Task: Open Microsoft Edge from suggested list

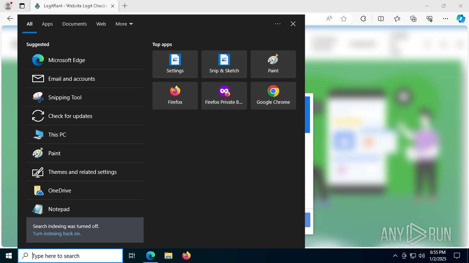Action: click(x=85, y=60)
